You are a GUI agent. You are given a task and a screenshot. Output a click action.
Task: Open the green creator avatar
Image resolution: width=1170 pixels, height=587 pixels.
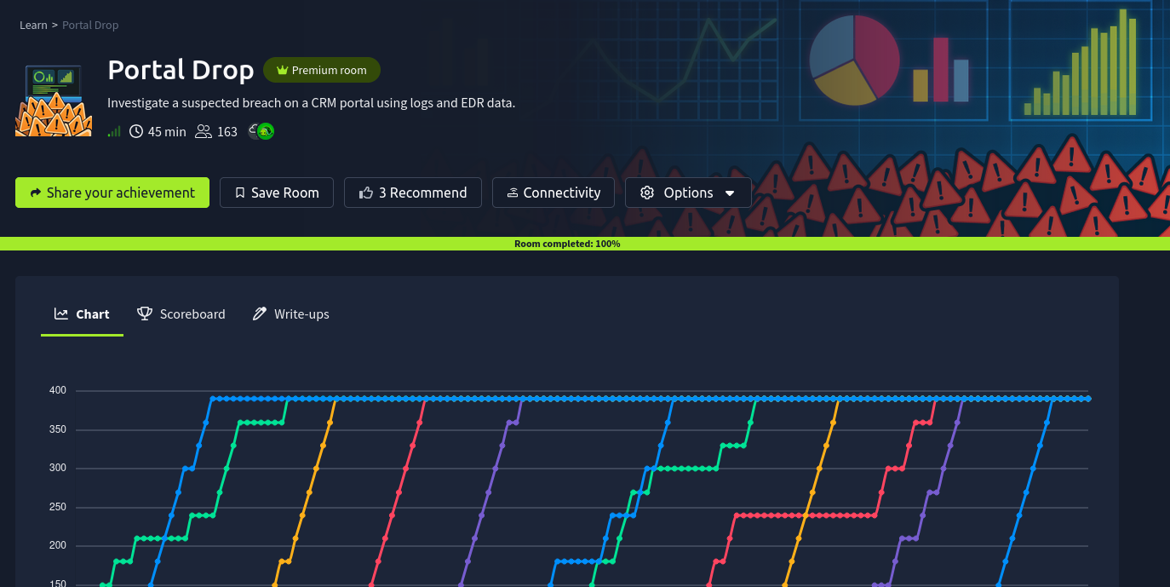(x=266, y=131)
